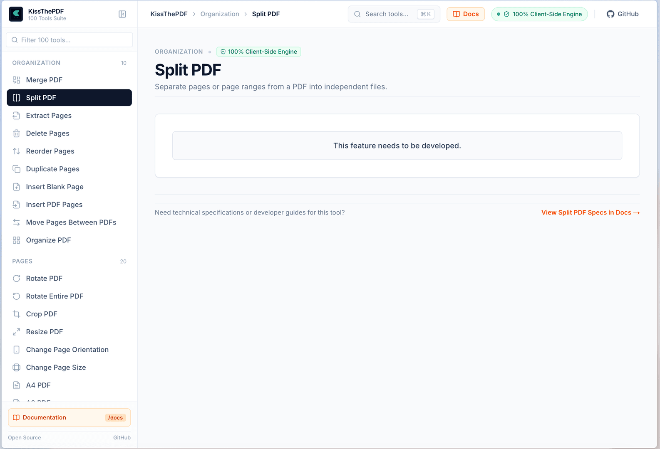Image resolution: width=660 pixels, height=449 pixels.
Task: Click the A4 PDF document icon
Action: click(x=16, y=385)
